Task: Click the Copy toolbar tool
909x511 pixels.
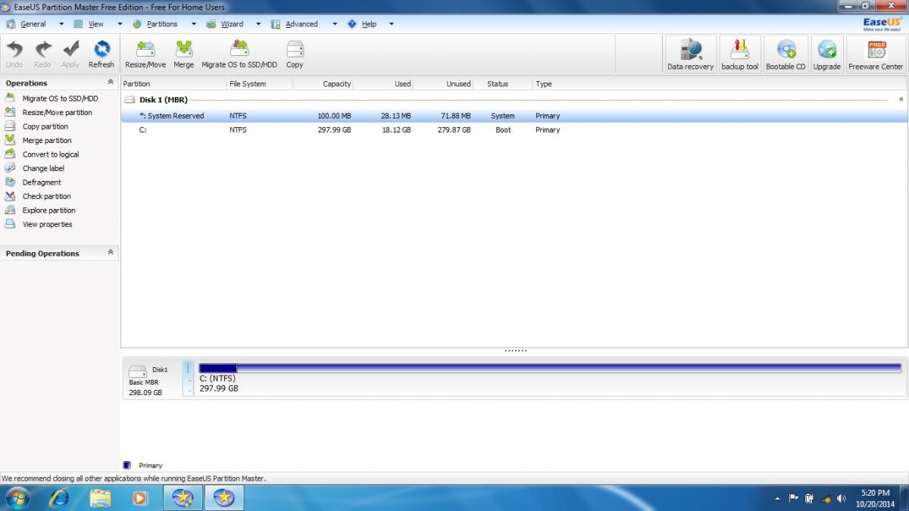Action: [295, 55]
